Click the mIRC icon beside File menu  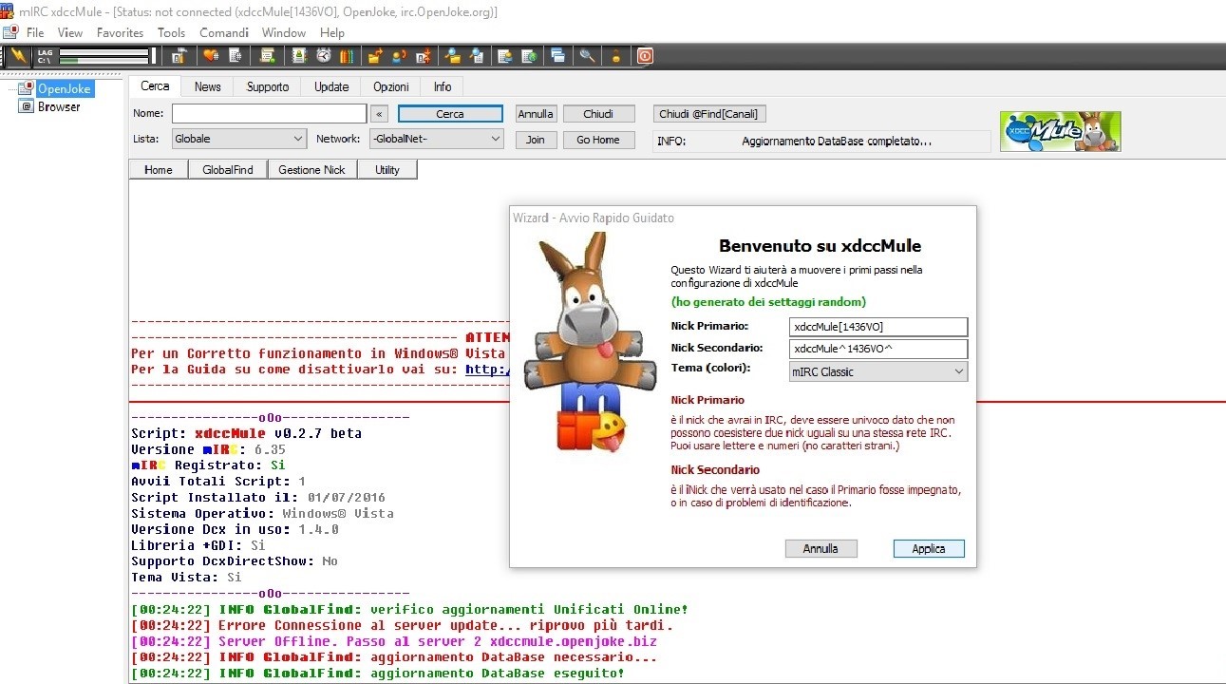(10, 32)
